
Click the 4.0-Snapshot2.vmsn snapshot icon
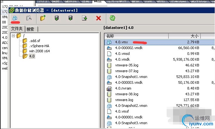(109, 106)
